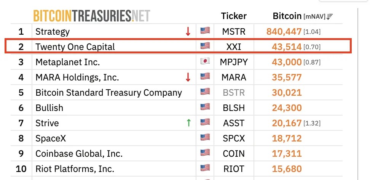Click the red down arrow next to Strategy

[x=188, y=31]
